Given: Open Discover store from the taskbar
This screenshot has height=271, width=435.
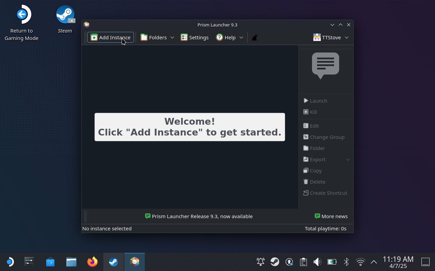Looking at the screenshot, I should coord(50,262).
